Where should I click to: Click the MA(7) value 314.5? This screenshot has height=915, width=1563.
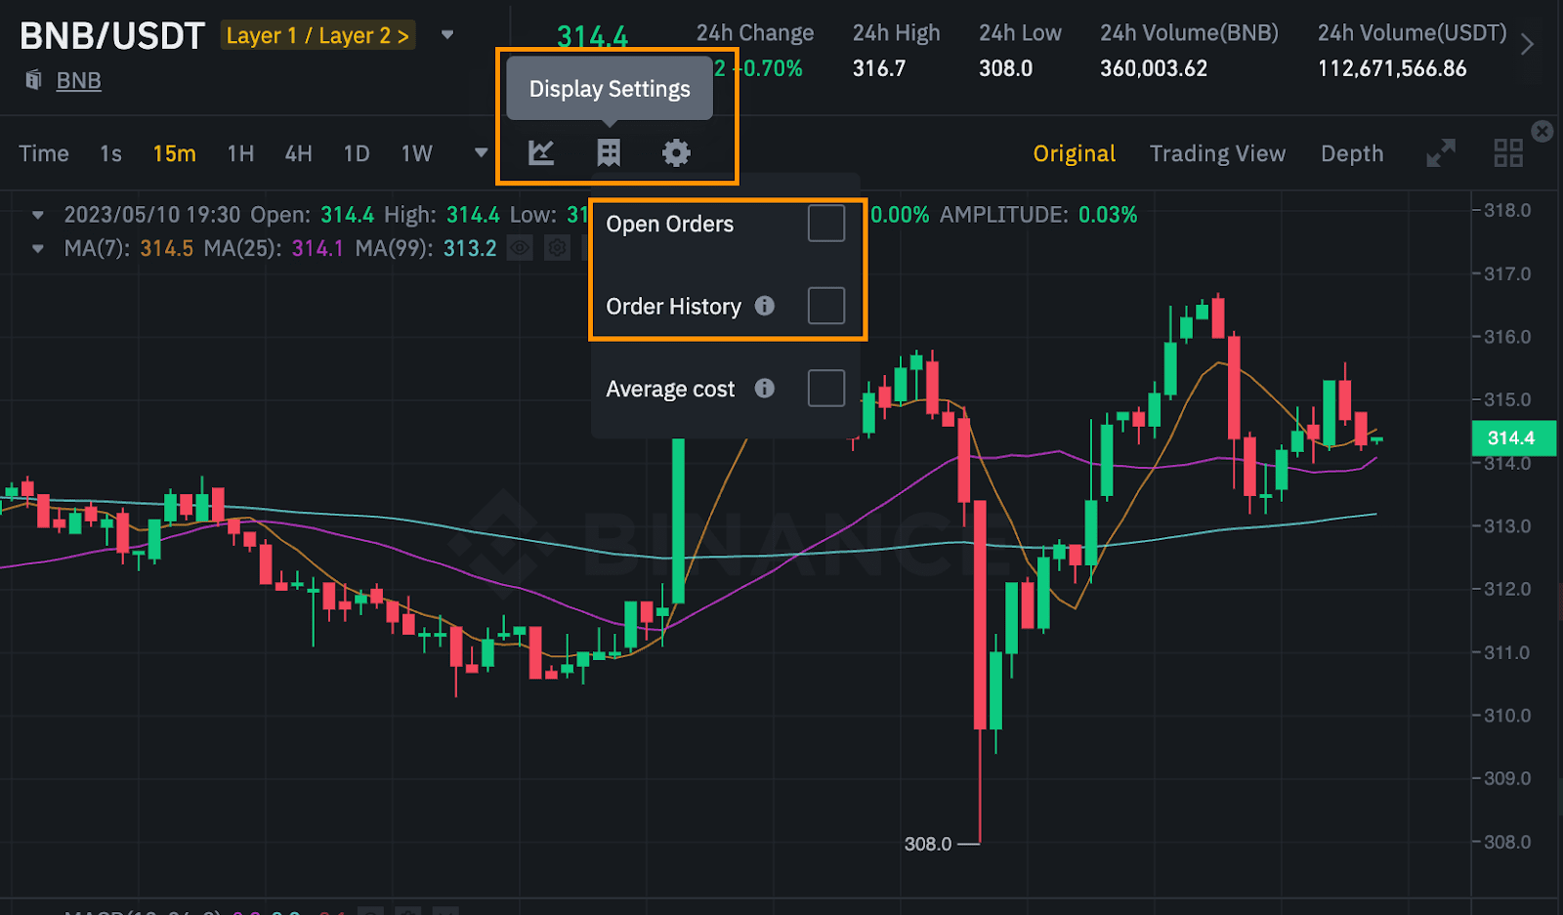[x=166, y=248]
